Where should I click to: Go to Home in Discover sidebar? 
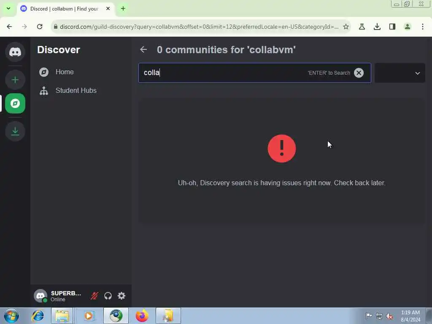tap(81, 72)
